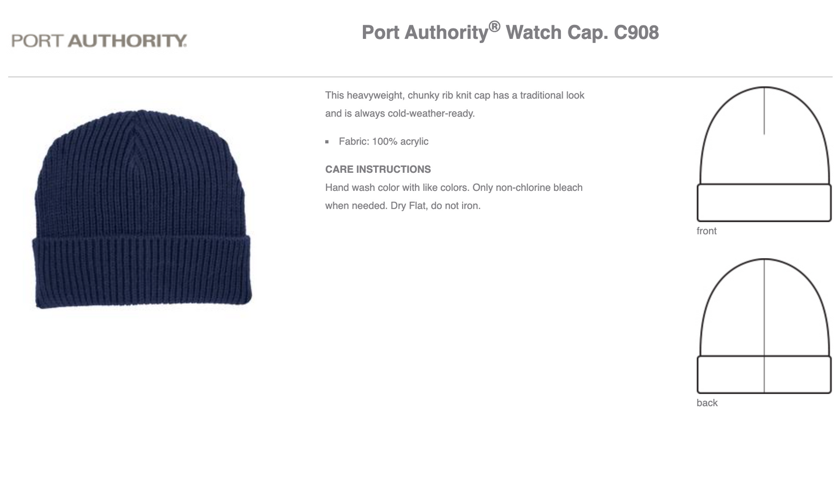Click the crown of the front diagram

(764, 135)
